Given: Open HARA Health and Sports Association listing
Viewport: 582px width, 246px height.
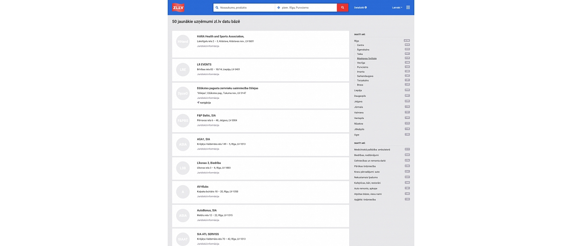Looking at the screenshot, I should click(x=220, y=36).
